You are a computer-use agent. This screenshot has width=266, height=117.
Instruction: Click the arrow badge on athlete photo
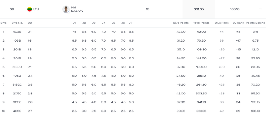tap(68, 12)
